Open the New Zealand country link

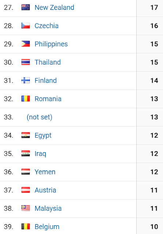tap(54, 7)
